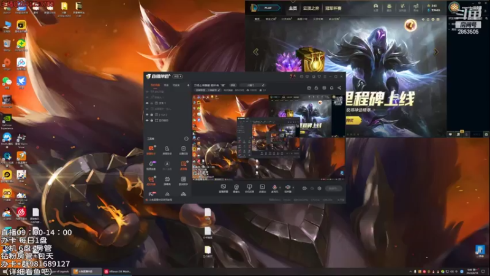Open the streamer avatar in streaming app title bar
Viewport: 490px width, 276px height.
293,76
